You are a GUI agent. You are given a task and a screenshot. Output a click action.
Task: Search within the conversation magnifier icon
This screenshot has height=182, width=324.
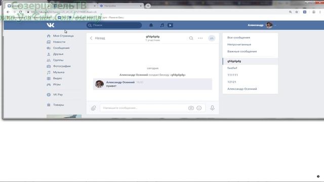[x=191, y=38]
